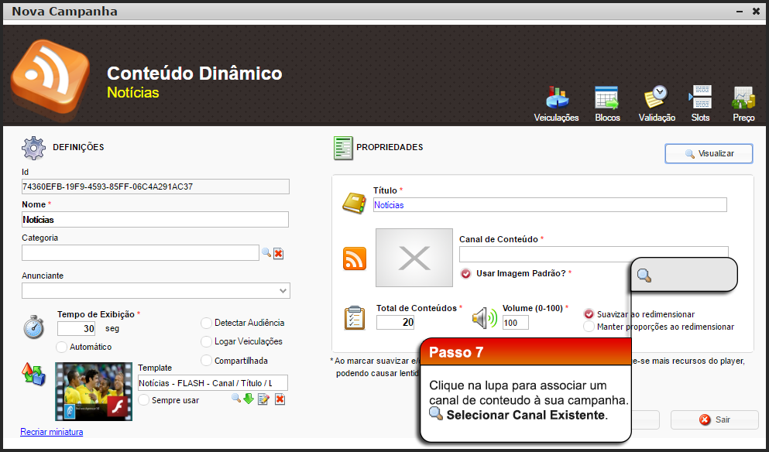Toggle Usar Imagem Padrão checkbox
This screenshot has width=769, height=452.
465,273
